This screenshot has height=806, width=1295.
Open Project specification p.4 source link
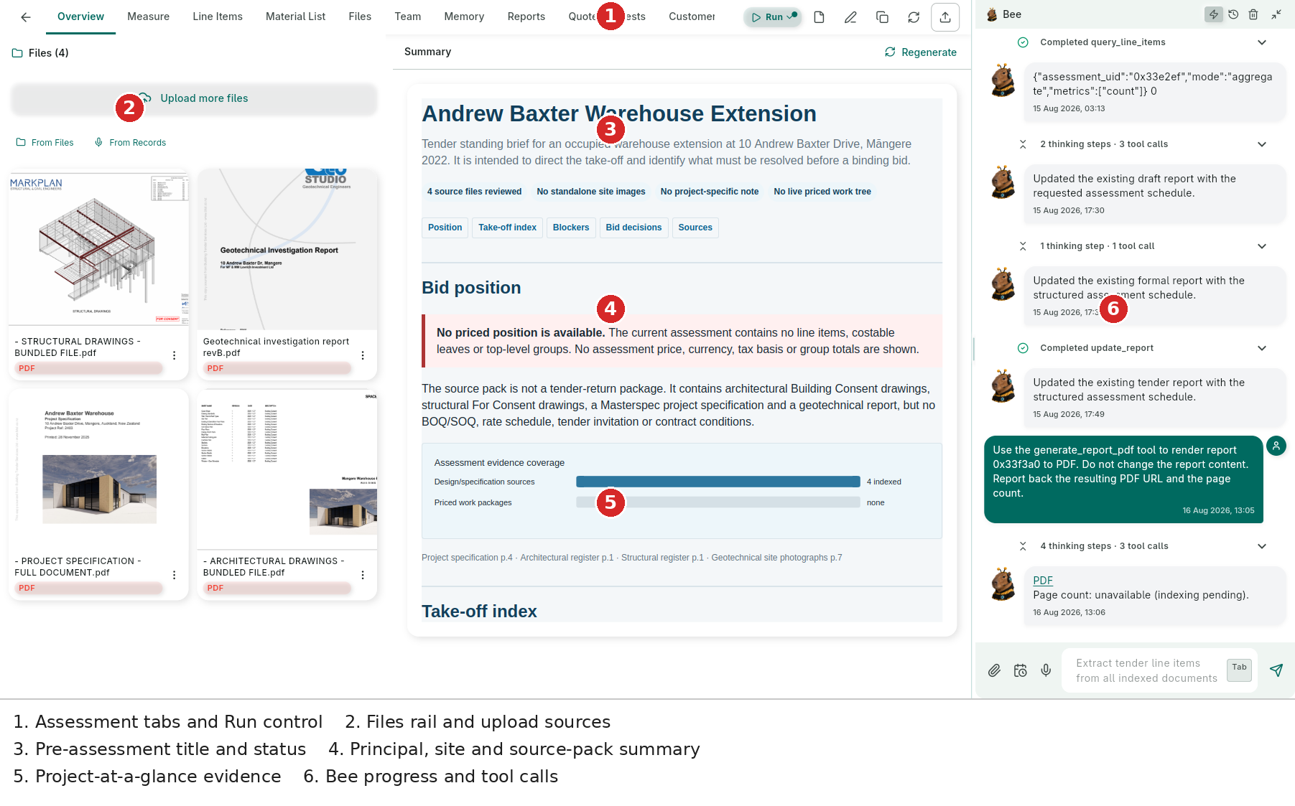467,558
